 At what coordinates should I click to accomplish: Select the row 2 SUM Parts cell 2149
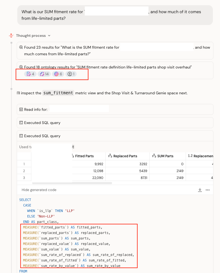(168, 171)
